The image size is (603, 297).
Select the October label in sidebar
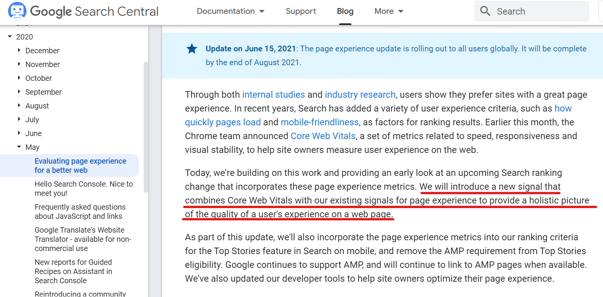(x=38, y=78)
